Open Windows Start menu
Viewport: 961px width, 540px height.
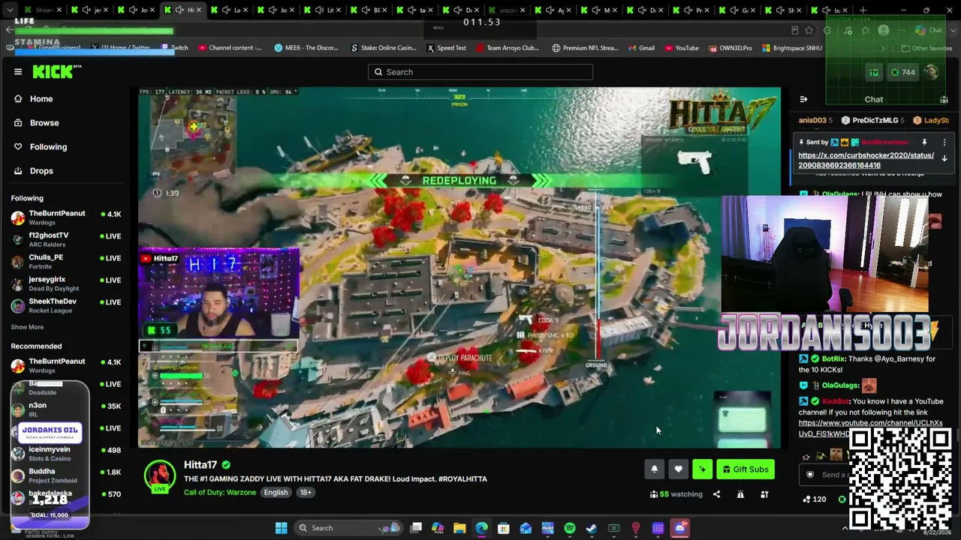tap(281, 528)
